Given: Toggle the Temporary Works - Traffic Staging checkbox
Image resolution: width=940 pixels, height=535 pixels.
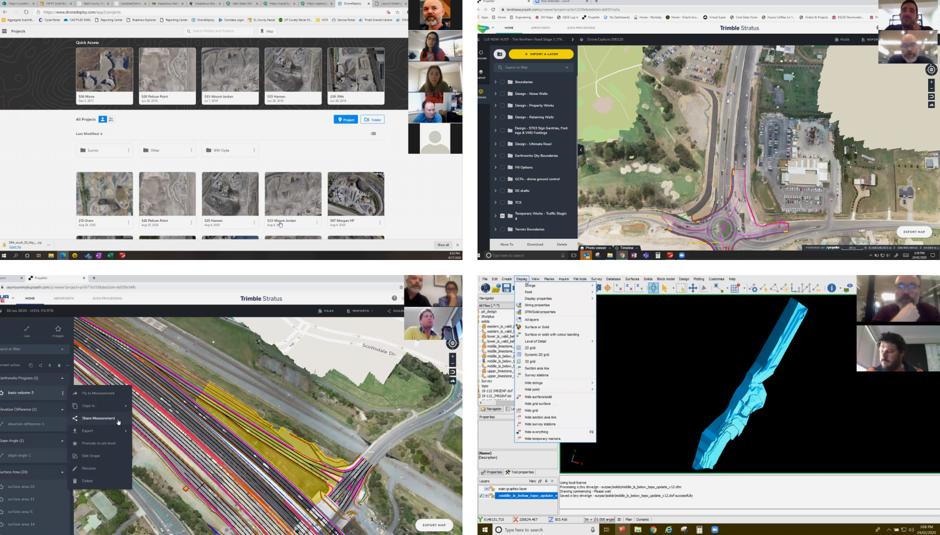Looking at the screenshot, I should tap(502, 216).
